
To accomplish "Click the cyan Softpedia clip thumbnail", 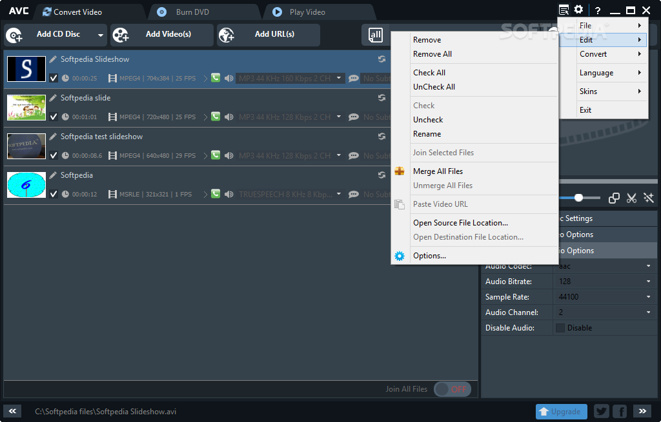I will (26, 185).
